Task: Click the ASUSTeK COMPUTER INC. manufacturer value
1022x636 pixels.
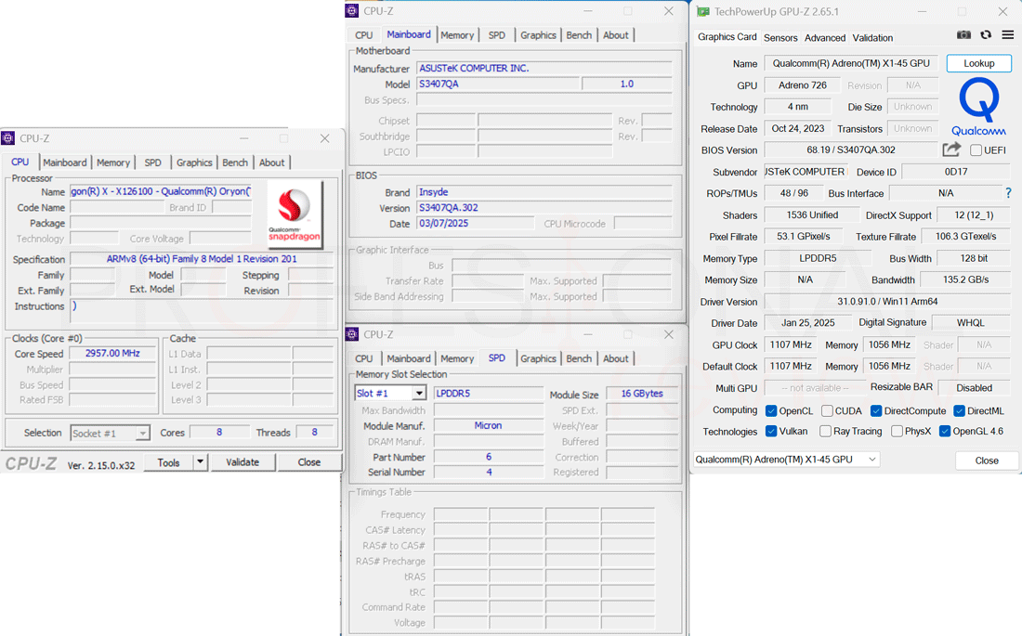Action: click(544, 68)
